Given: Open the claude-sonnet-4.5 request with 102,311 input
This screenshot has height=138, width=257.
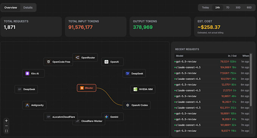Looking at the screenshot, I should (x=212, y=108).
